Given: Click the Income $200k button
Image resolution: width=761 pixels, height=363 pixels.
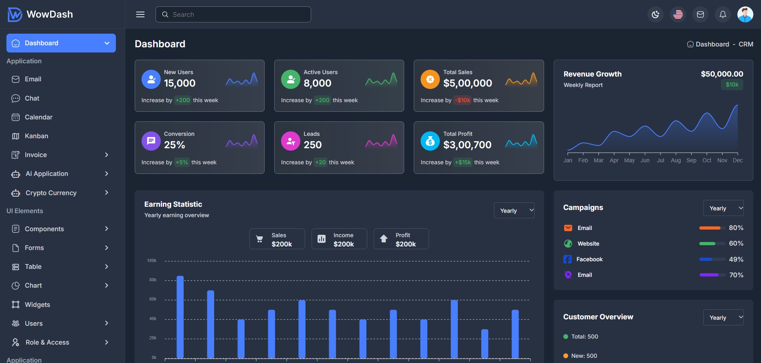Looking at the screenshot, I should (x=339, y=239).
